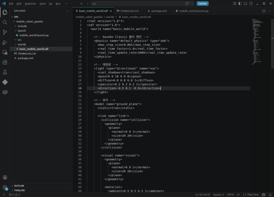Close the basic_mobile_world.sdf tab
Screen dimensions: 274x197
(111, 11)
